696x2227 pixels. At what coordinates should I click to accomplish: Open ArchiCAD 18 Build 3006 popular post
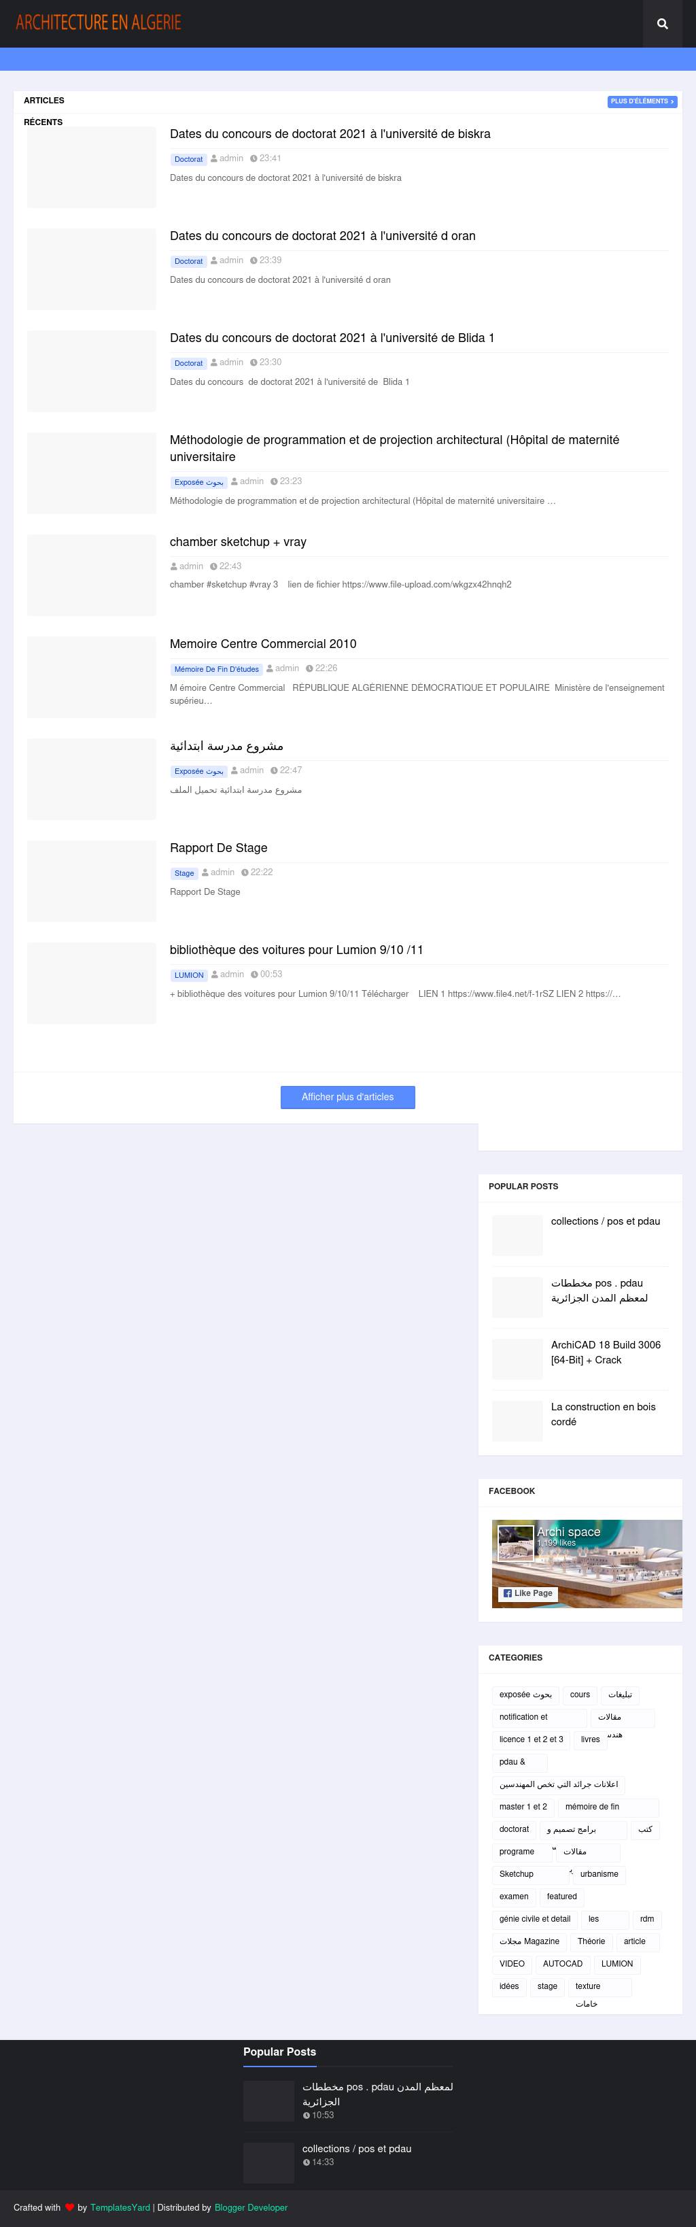click(x=605, y=1352)
